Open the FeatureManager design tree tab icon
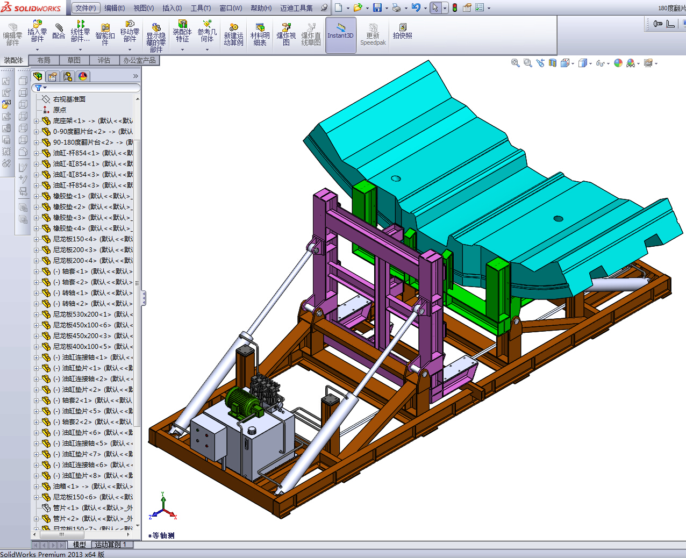This screenshot has height=558, width=686. click(38, 76)
